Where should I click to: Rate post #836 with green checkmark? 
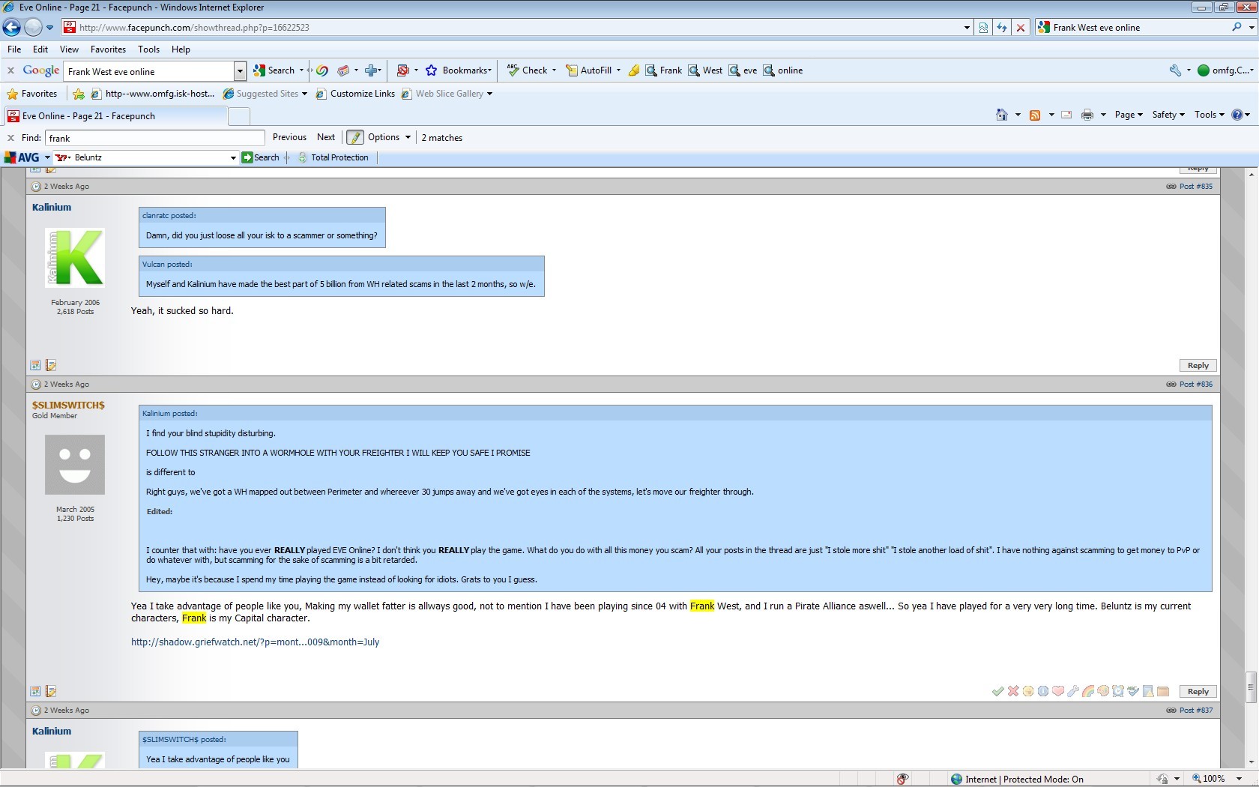(x=997, y=691)
